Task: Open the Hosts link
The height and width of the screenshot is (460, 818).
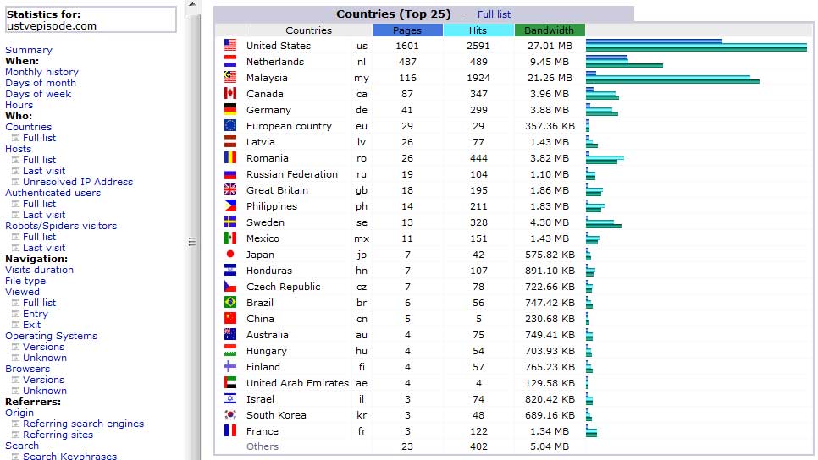Action: (19, 149)
